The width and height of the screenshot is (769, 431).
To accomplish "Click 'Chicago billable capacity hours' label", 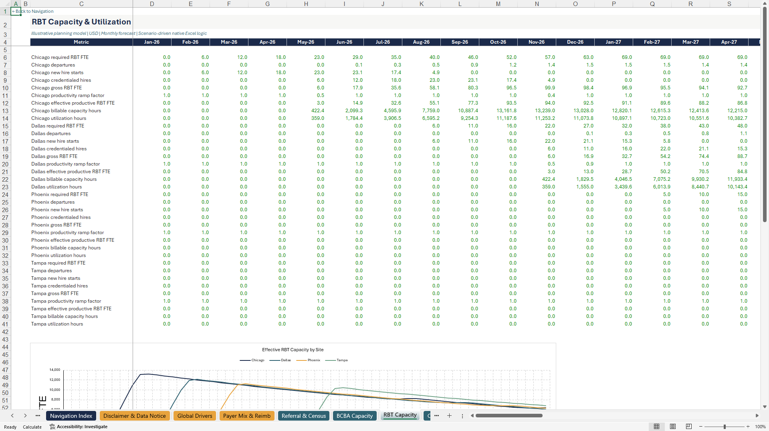I will coord(66,111).
